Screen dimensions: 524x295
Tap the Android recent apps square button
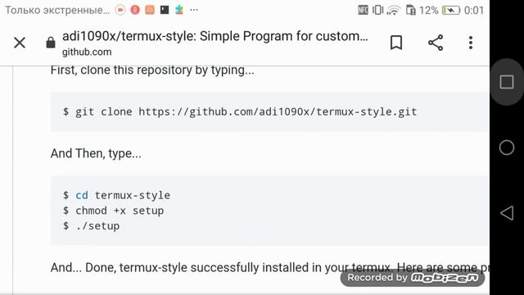click(507, 82)
